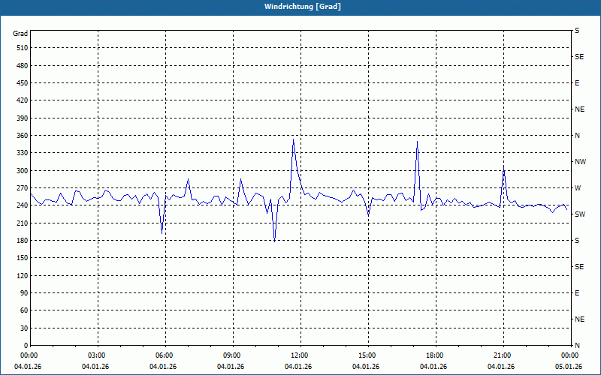The image size is (601, 375).
Task: Click the 0 y-axis origin label
Action: (x=26, y=346)
